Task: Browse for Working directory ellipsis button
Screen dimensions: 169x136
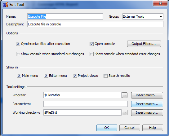Action: pos(125,112)
